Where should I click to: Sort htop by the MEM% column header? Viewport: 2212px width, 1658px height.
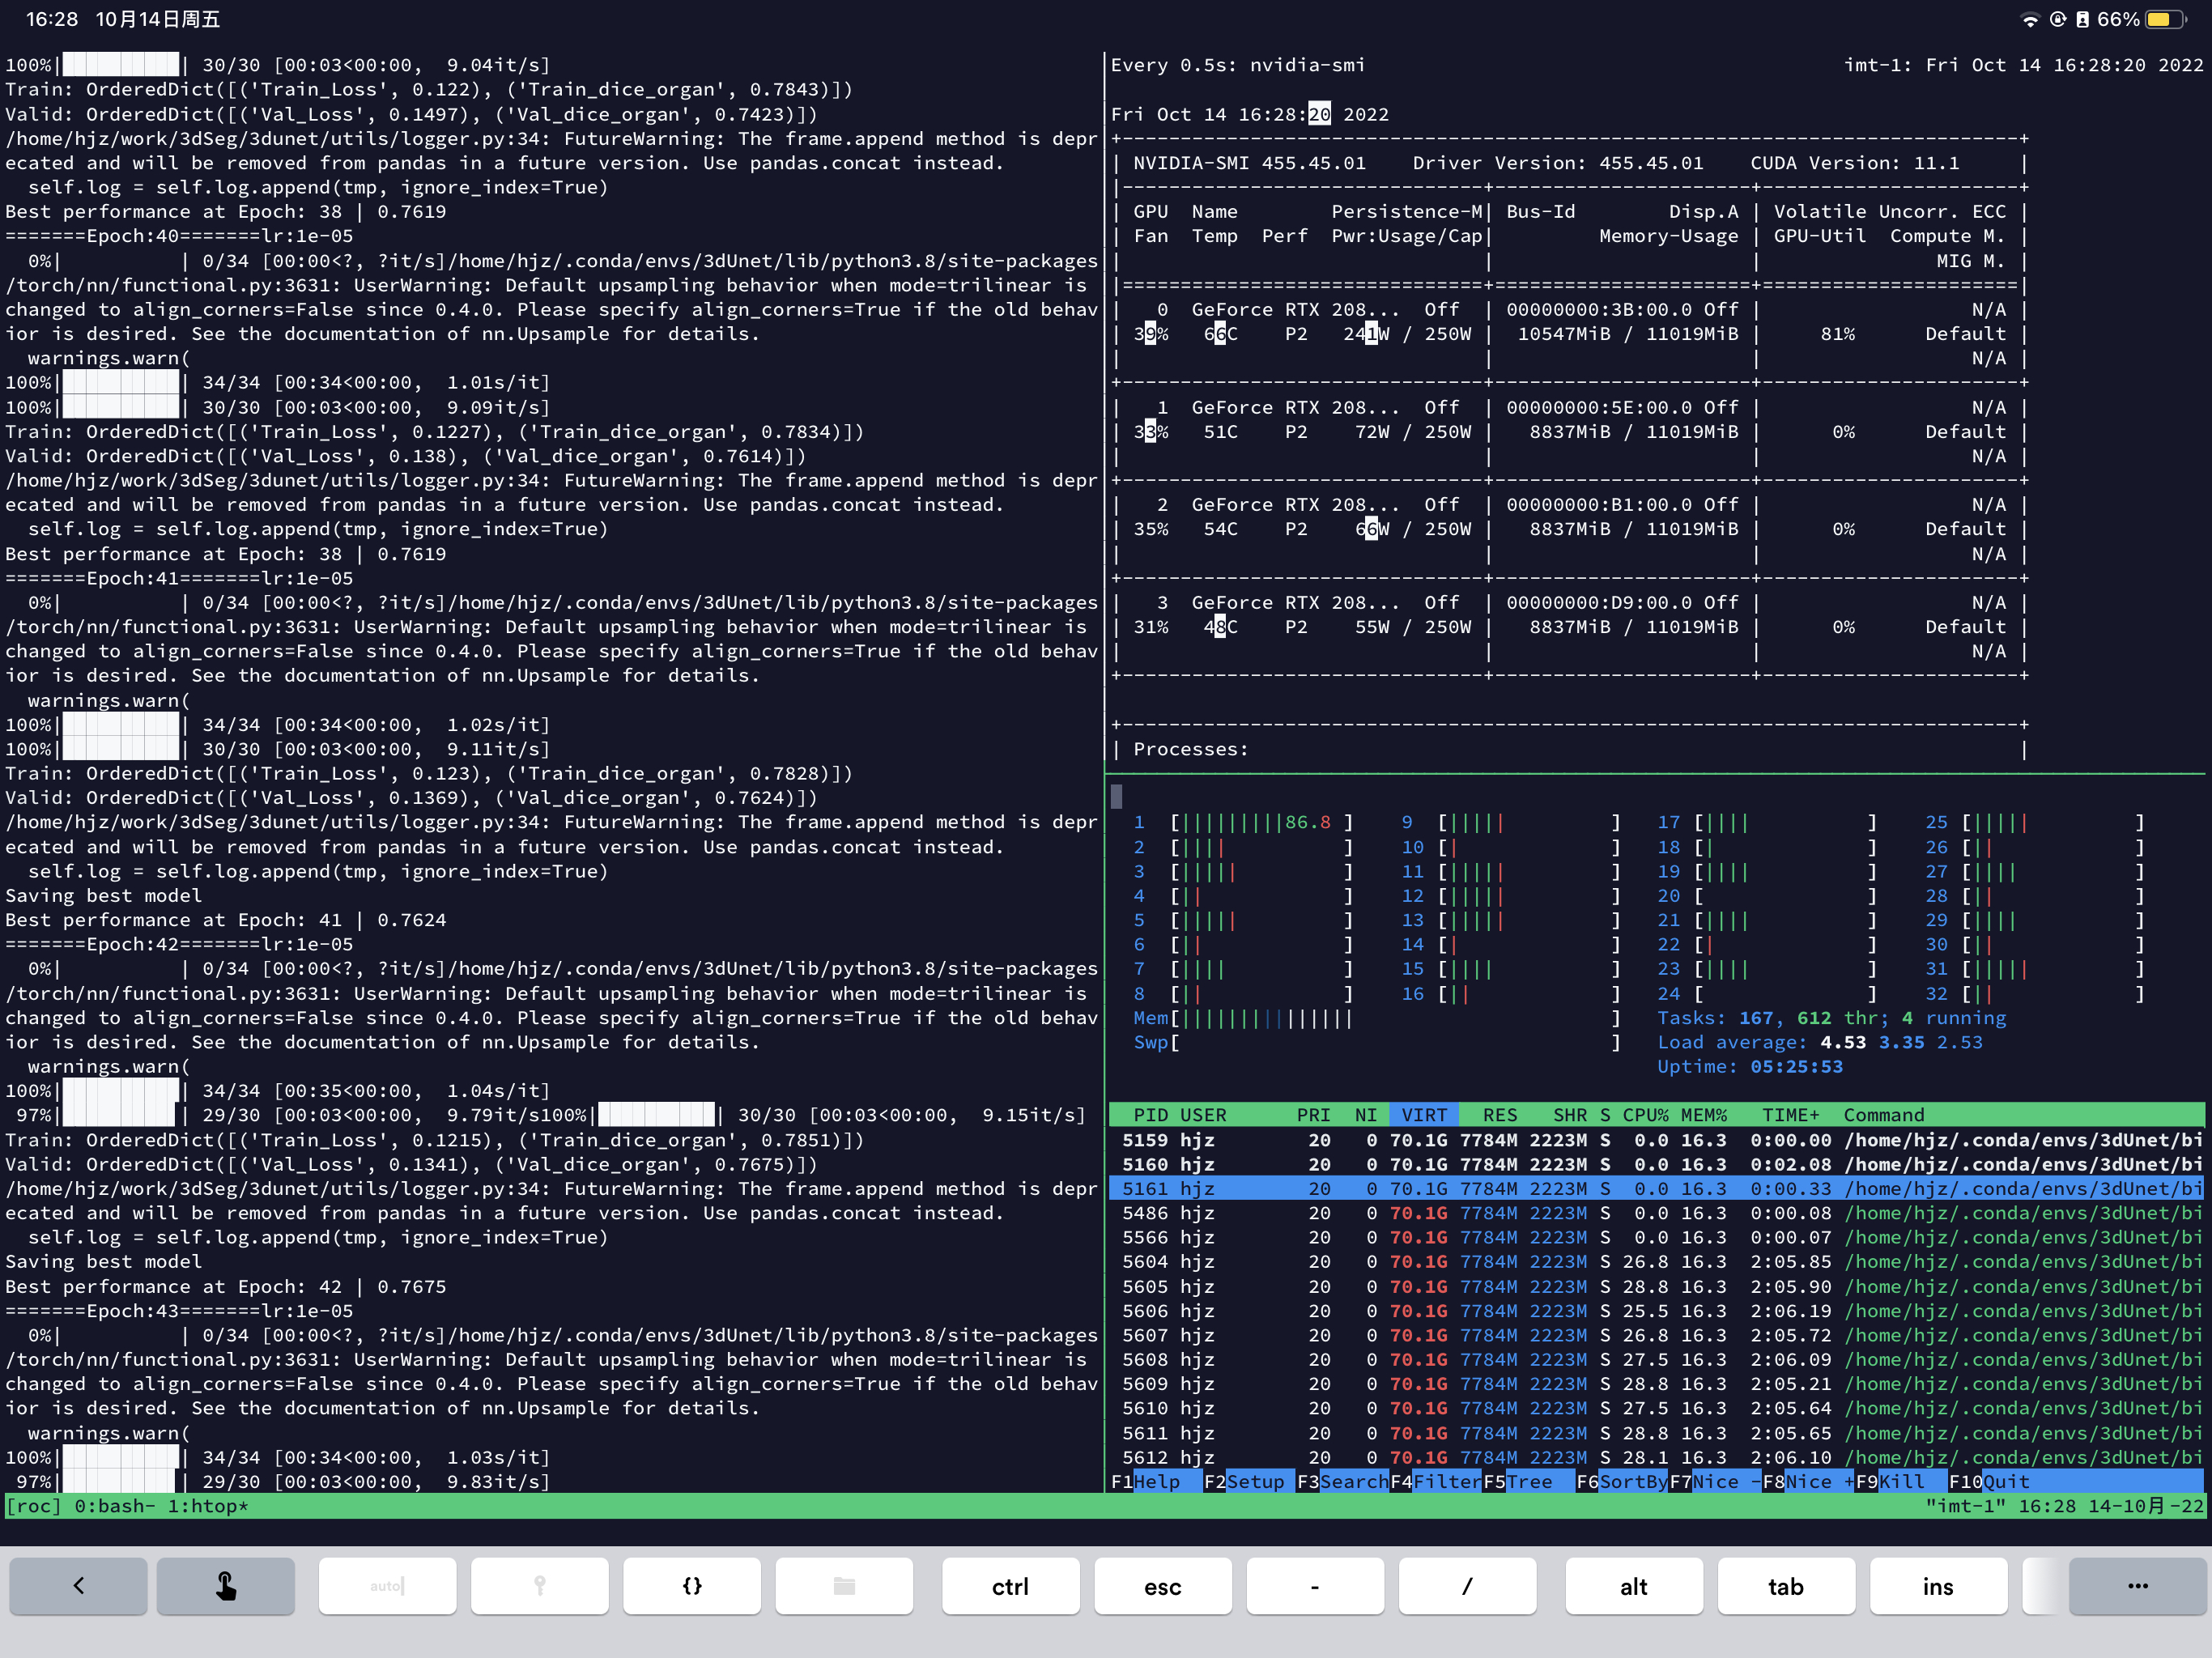pyautogui.click(x=1704, y=1115)
